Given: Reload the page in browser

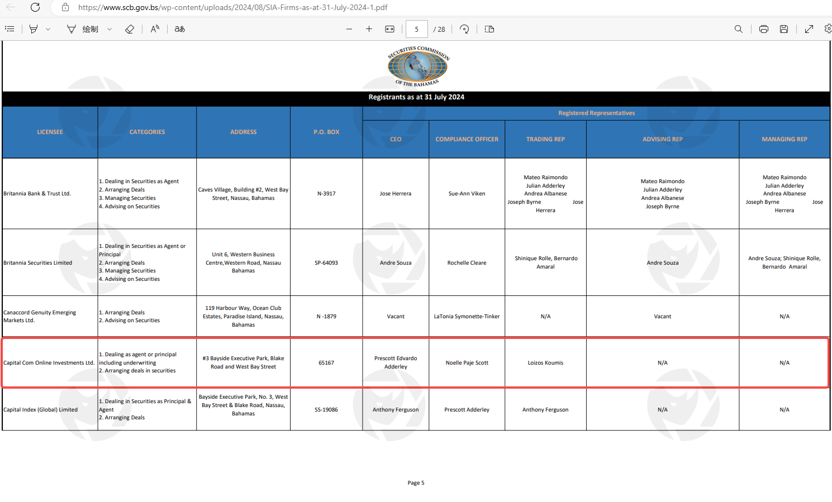Looking at the screenshot, I should (x=35, y=7).
